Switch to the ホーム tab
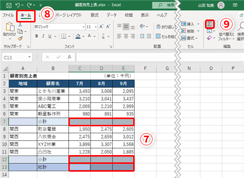 [26, 16]
